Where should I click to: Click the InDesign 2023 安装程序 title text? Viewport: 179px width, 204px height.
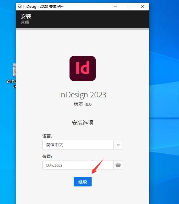[44, 7]
